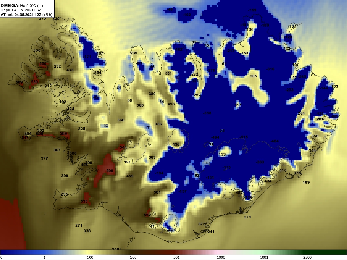Select the 351 label on the north coast
Screen dimensions: 347x260
[x=168, y=73]
